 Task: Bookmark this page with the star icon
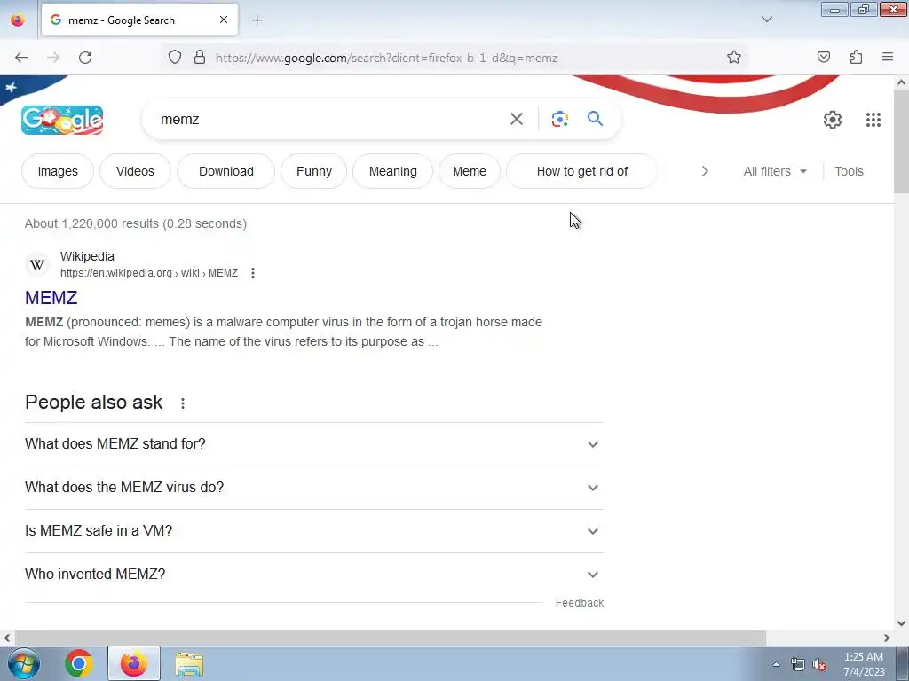pyautogui.click(x=734, y=58)
